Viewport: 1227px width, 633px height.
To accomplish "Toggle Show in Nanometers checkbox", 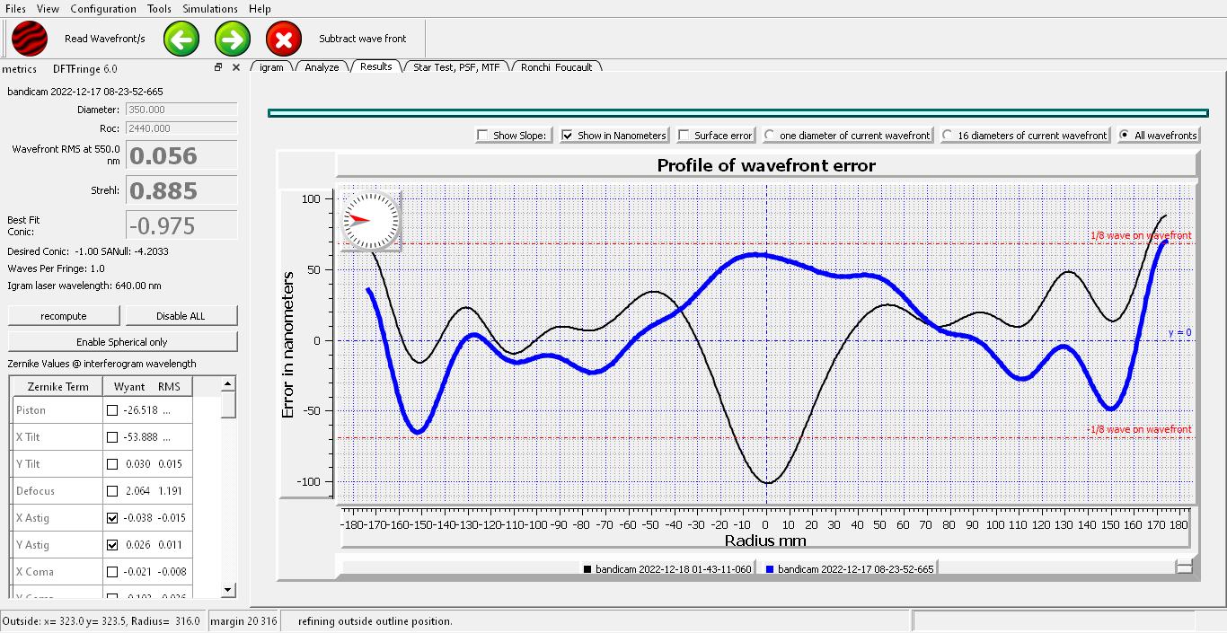I will [568, 136].
